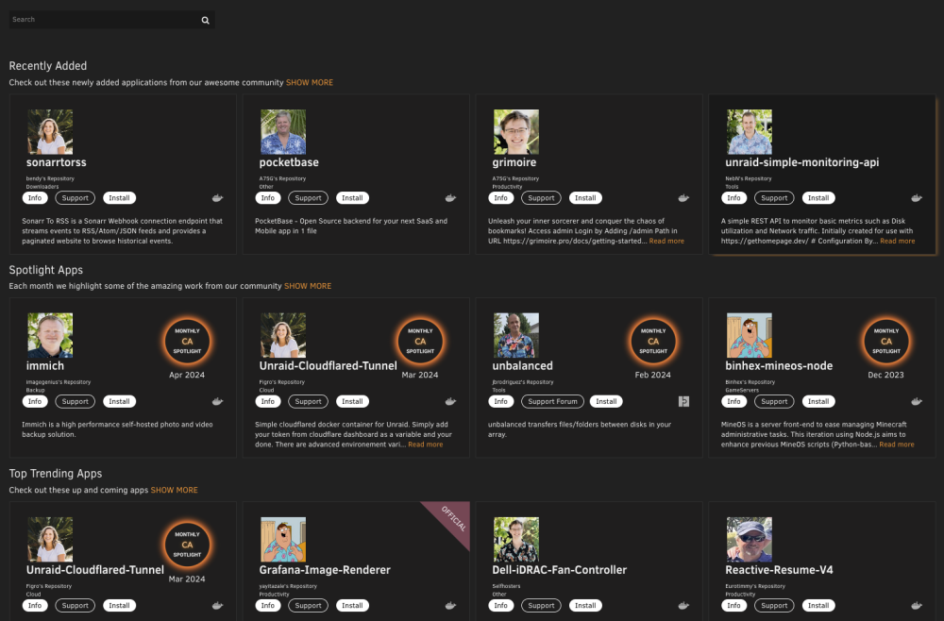This screenshot has width=944, height=621.
Task: Click Monthly CA Spotlight badge dated Feb 2024
Action: click(x=653, y=342)
